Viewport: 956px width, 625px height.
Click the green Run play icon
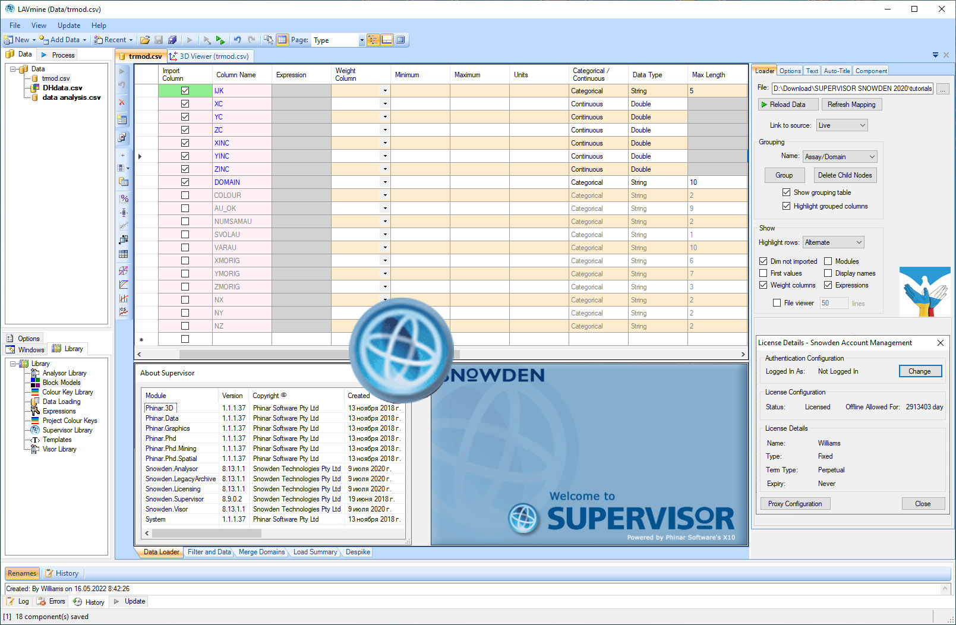coord(220,40)
